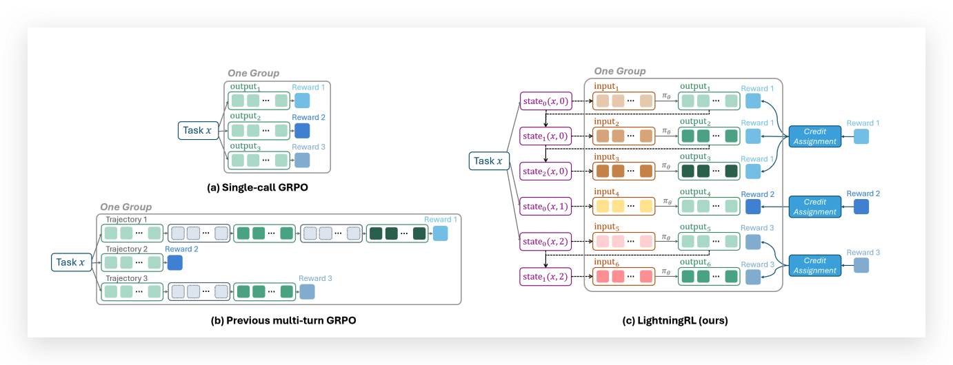Viewport: 953px width, 365px height.
Task: Click the Reward 1 square in Single-call GRPO group
Action: point(302,101)
